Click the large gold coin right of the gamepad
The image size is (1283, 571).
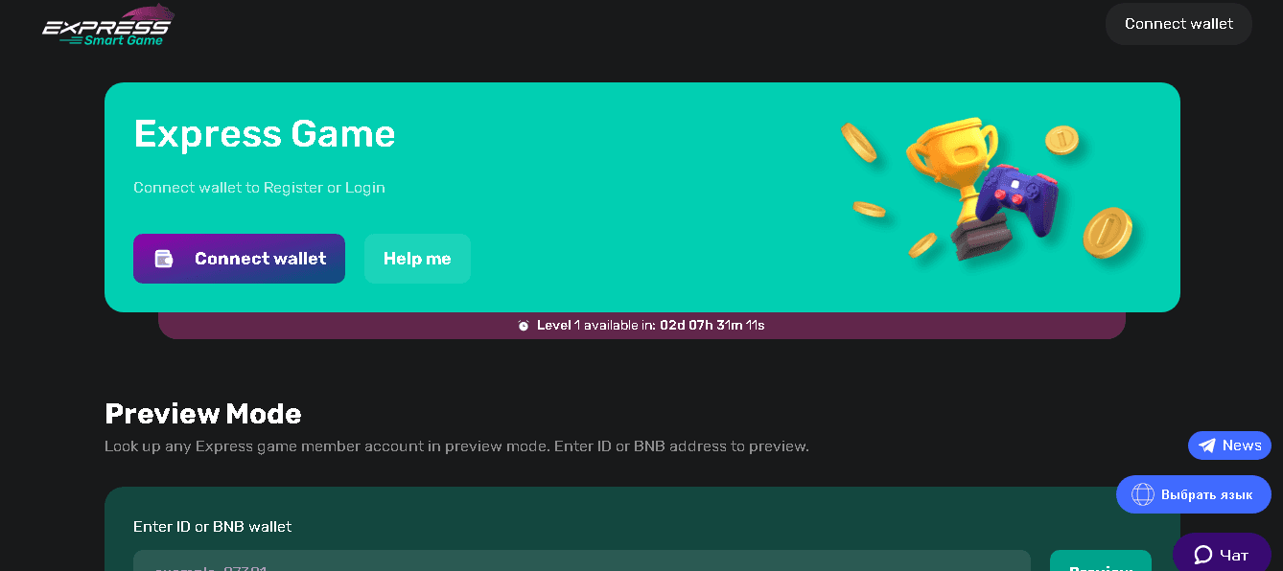1108,232
